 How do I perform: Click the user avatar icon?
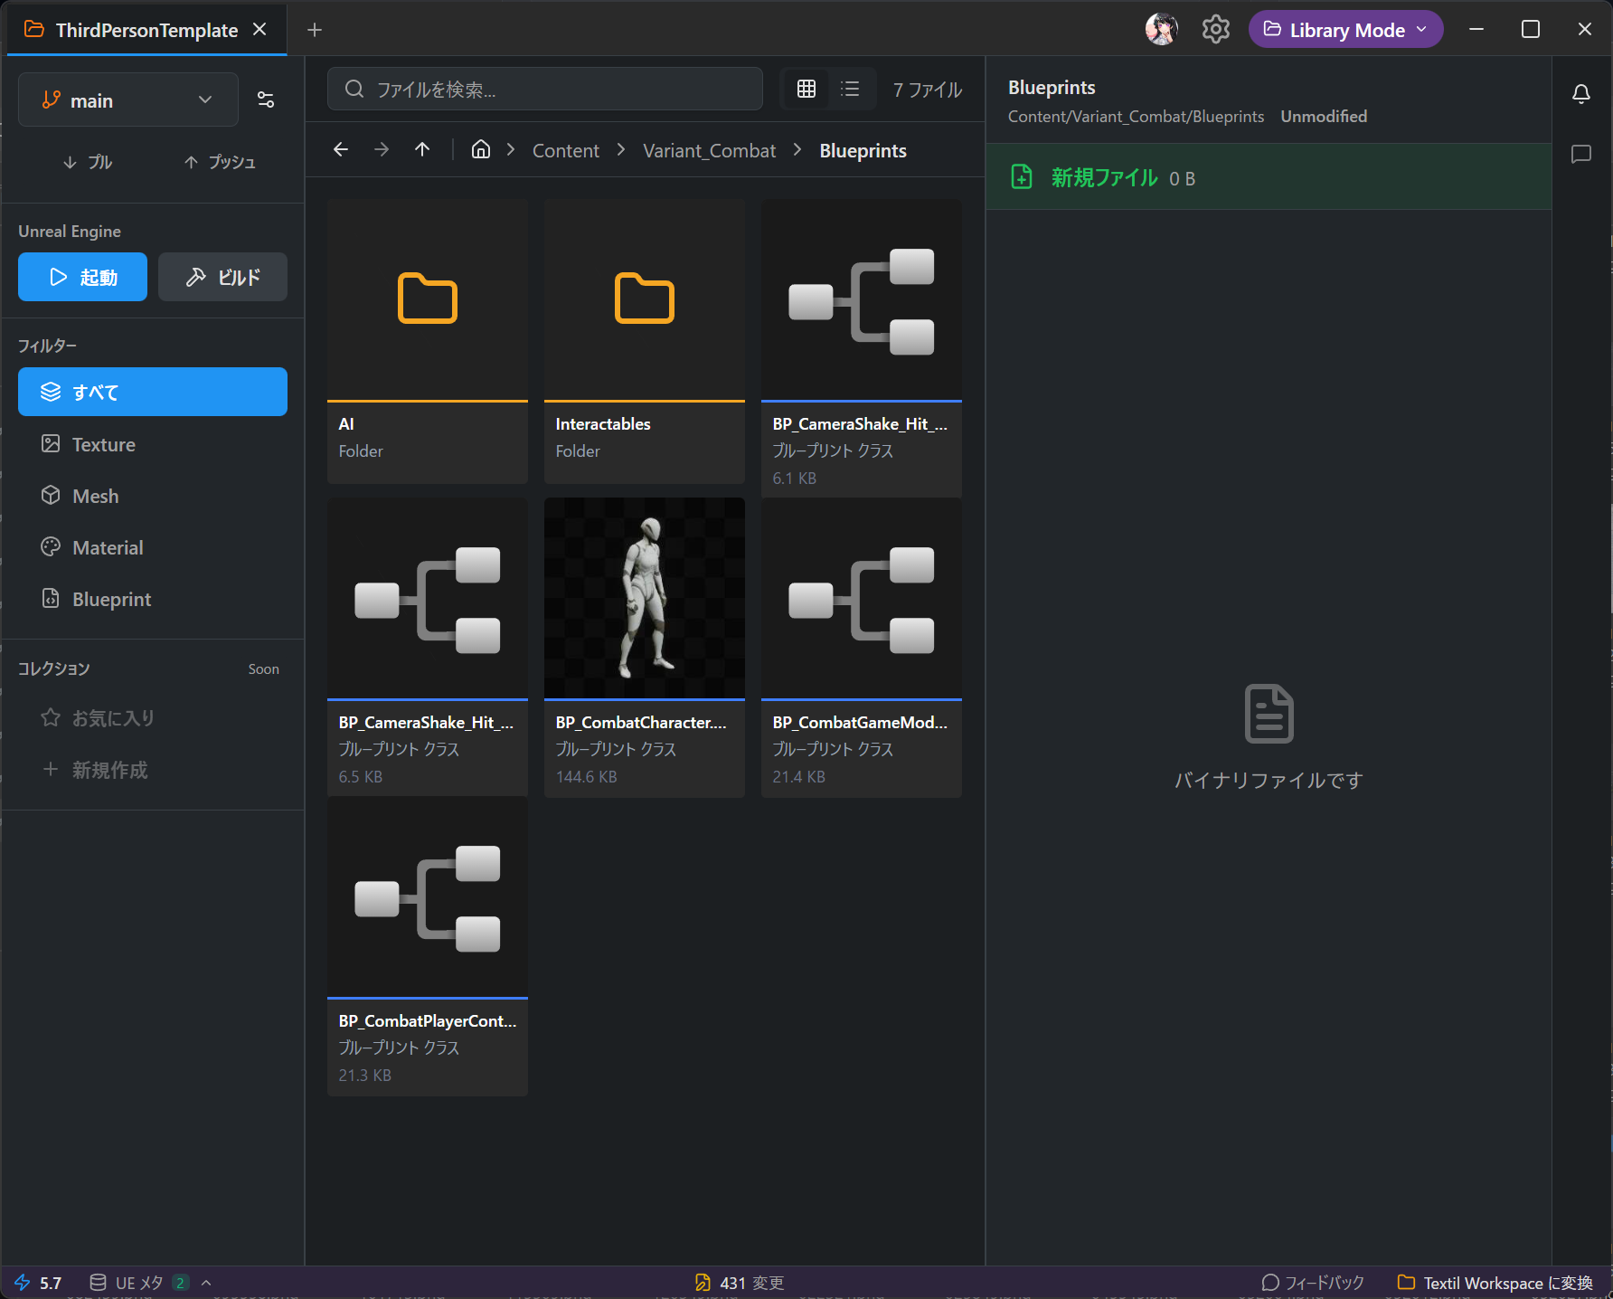click(x=1161, y=30)
